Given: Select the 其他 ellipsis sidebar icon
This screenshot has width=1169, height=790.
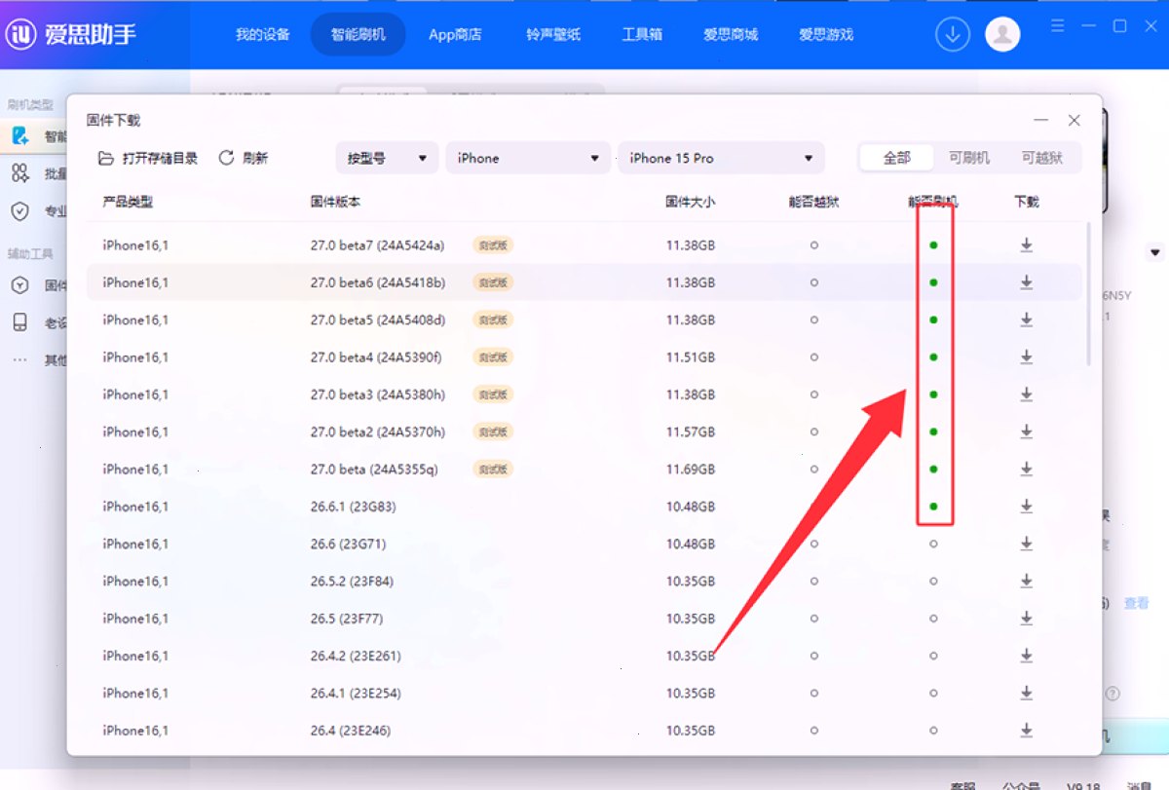Looking at the screenshot, I should point(20,359).
